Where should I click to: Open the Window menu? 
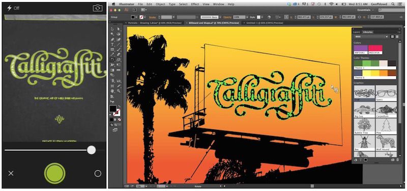point(219,5)
